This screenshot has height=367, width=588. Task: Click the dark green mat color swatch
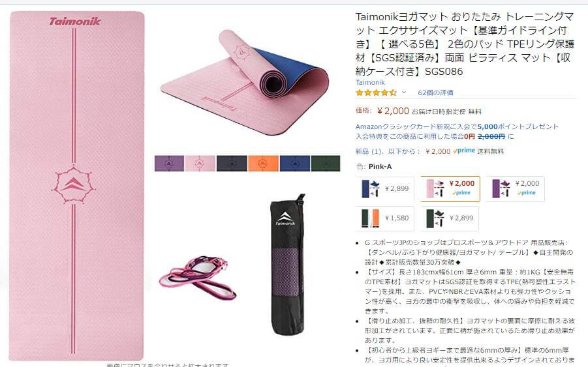(x=326, y=163)
